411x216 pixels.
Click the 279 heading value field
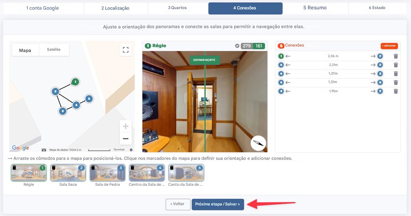(x=247, y=46)
